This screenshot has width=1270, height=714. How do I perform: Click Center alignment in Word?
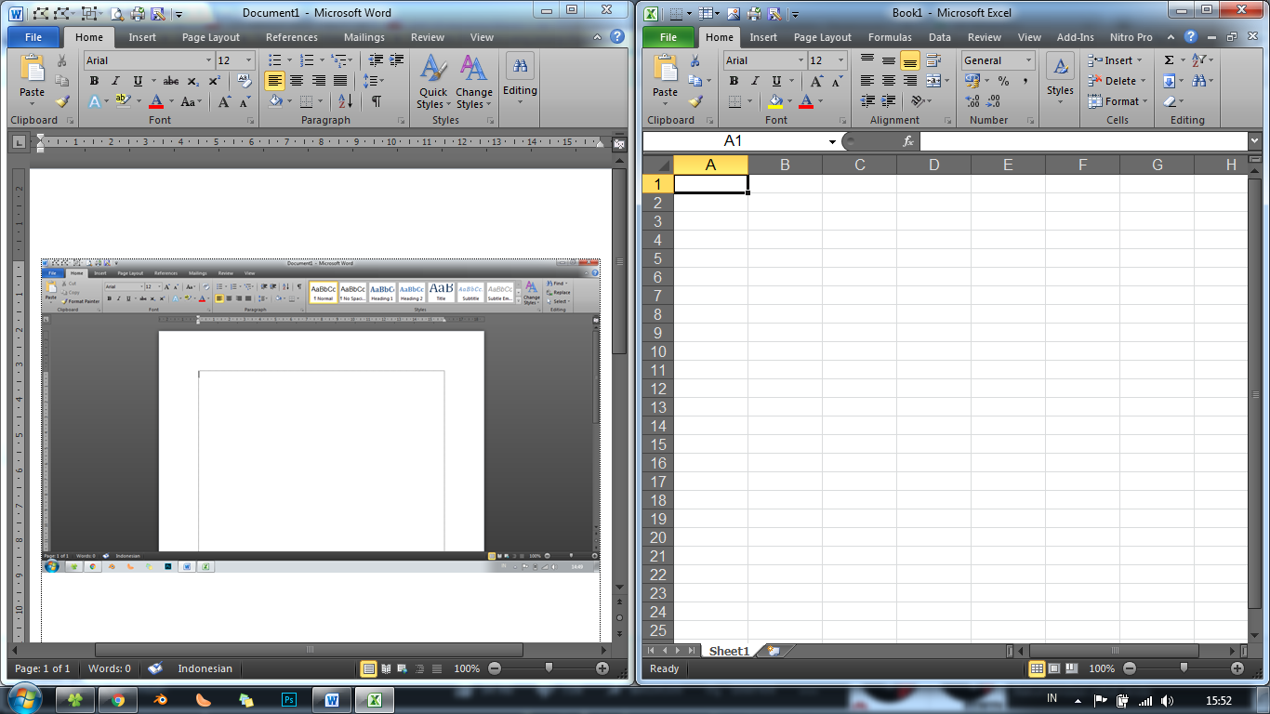[297, 81]
